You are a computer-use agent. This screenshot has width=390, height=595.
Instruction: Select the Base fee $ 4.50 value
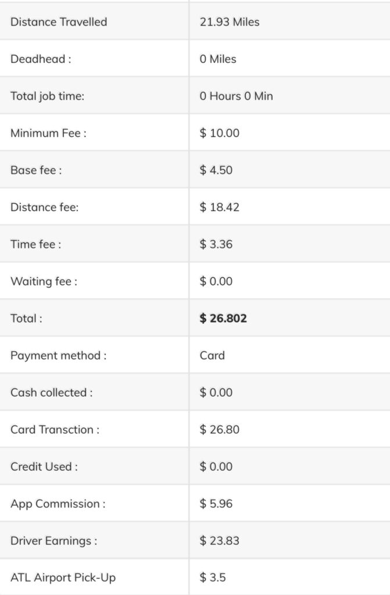tap(216, 170)
